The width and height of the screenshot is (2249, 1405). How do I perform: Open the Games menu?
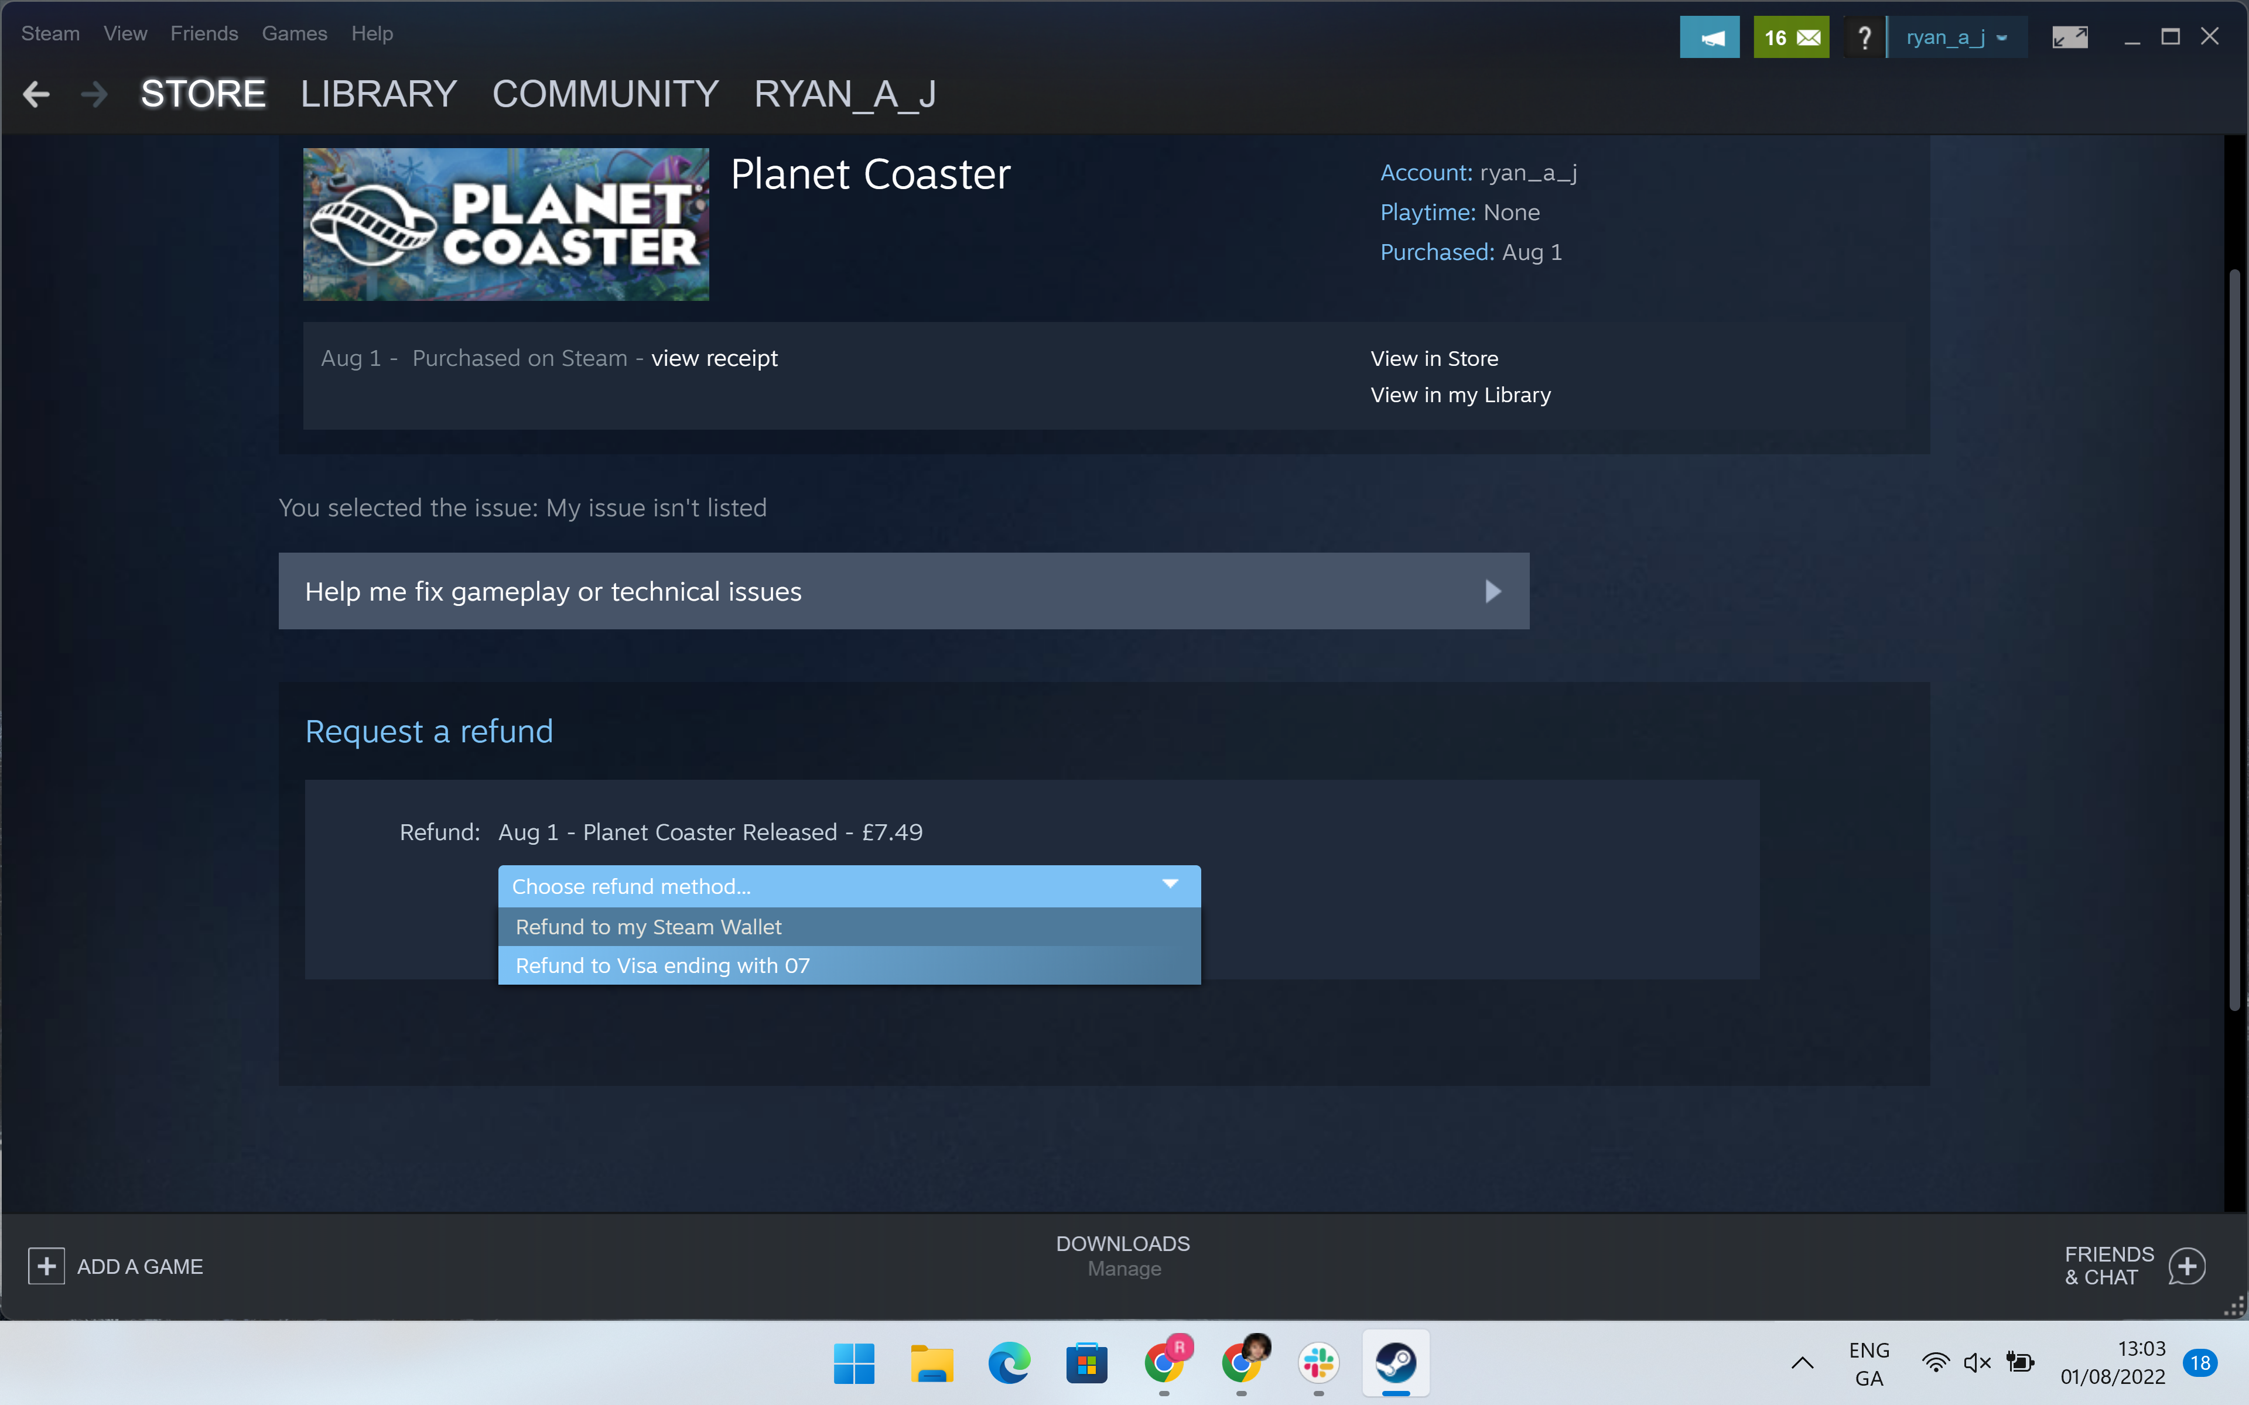tap(295, 33)
